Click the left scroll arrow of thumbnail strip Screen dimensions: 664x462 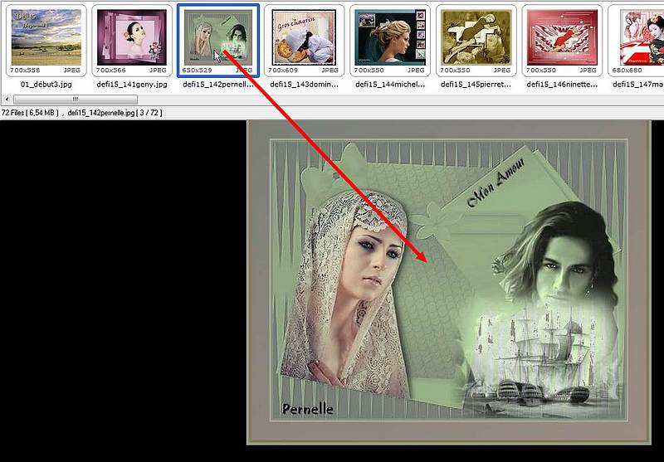click(6, 99)
